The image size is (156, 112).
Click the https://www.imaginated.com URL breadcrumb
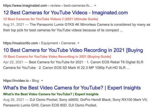[x=48, y=6]
